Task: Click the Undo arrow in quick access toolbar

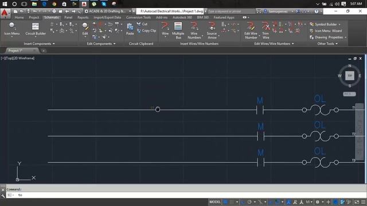Action: tap(34, 11)
